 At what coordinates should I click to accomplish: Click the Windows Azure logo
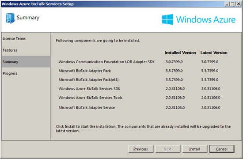coord(199,19)
